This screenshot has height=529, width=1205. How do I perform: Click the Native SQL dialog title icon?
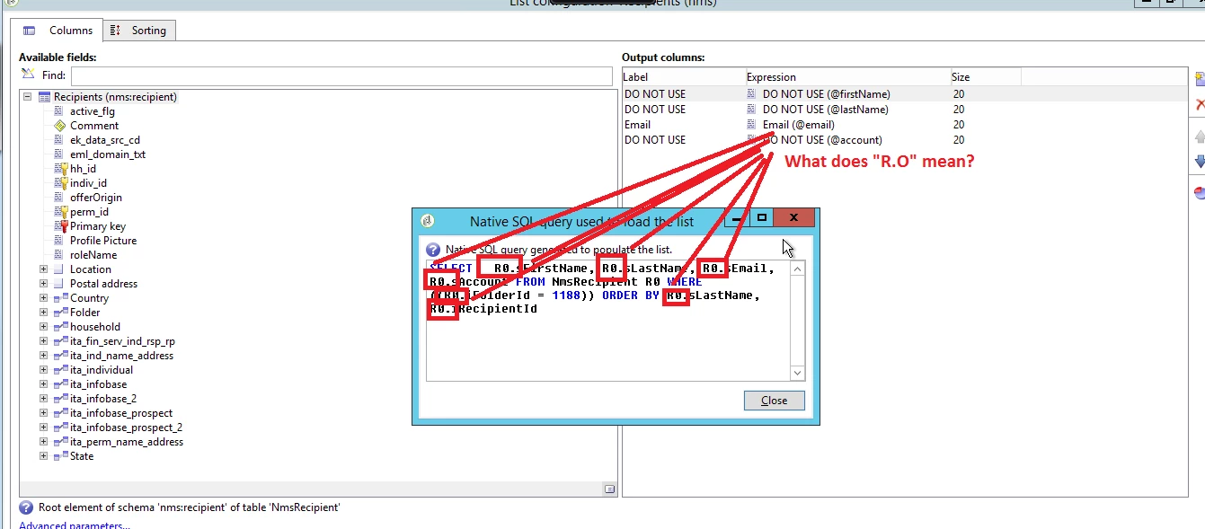tap(428, 221)
